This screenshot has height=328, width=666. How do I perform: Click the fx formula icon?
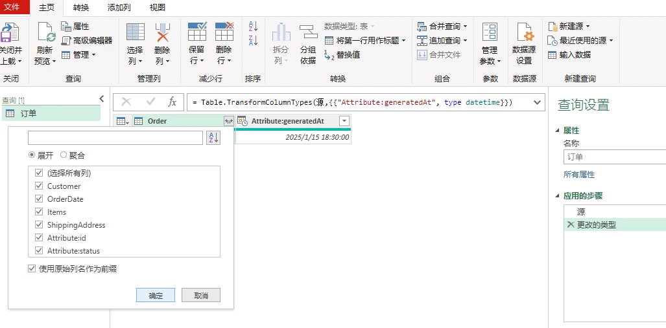coord(172,102)
